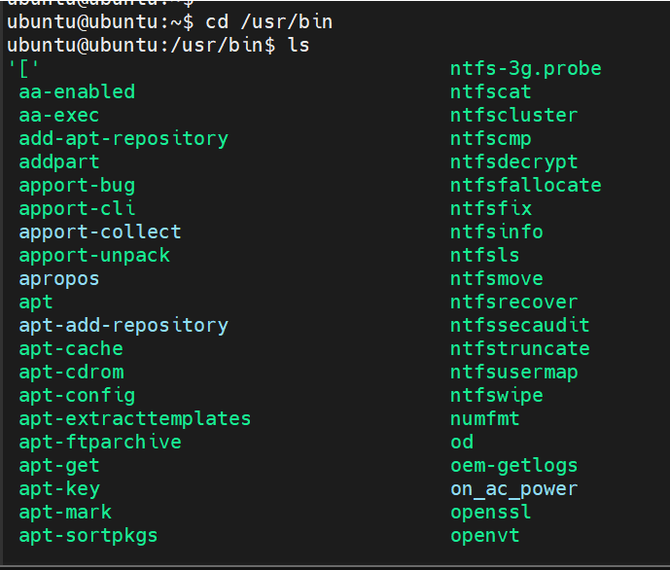
Task: Click the ntfsrecover filename
Action: tap(514, 302)
